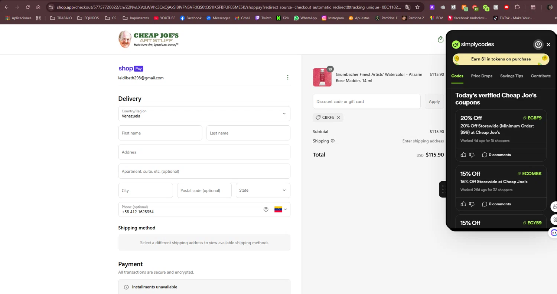Bookmark this page with the star icon

point(417,7)
